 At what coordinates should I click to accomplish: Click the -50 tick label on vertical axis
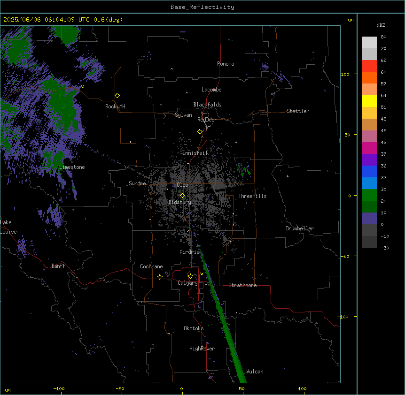[345, 256]
